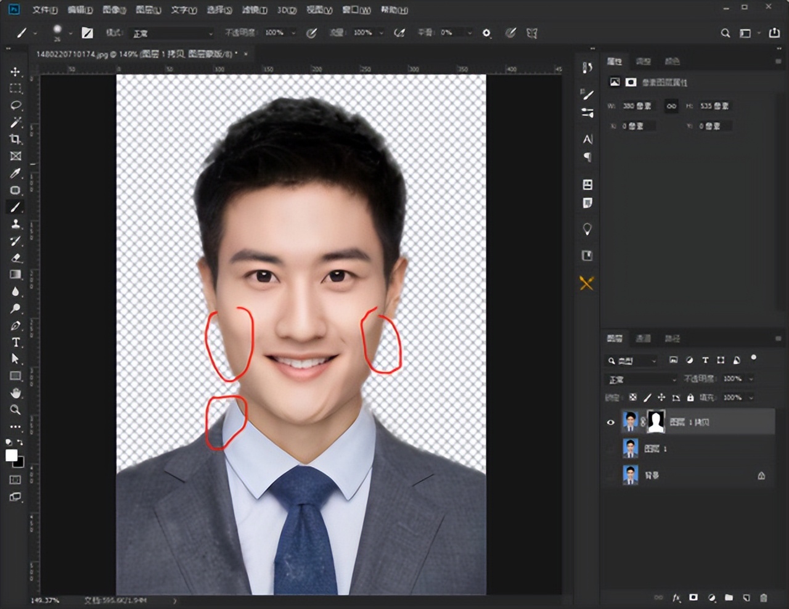Screen dimensions: 789x609
Task: Click the layer mask thumbnail of 图层 1 拷贝
Action: click(656, 422)
